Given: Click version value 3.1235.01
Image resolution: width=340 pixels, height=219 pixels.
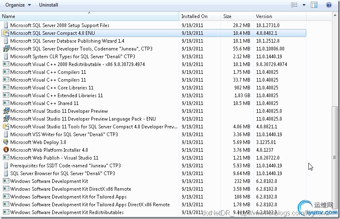Looking at the screenshot, I should pyautogui.click(x=266, y=142).
